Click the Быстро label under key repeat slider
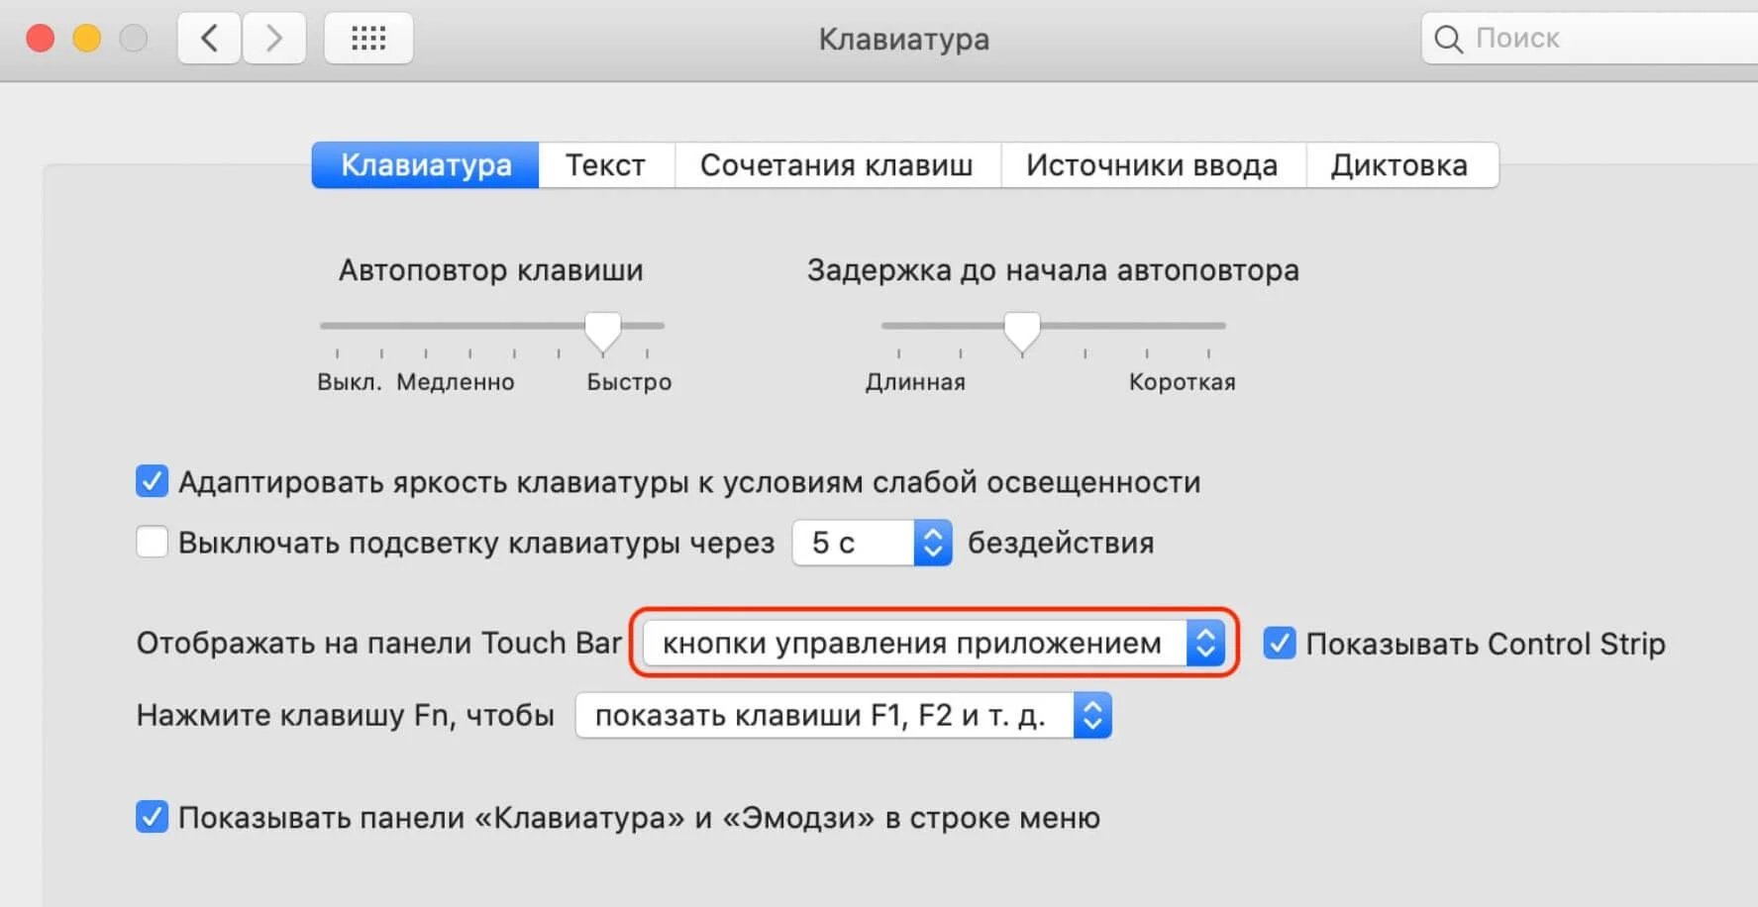The height and width of the screenshot is (907, 1758). (629, 382)
